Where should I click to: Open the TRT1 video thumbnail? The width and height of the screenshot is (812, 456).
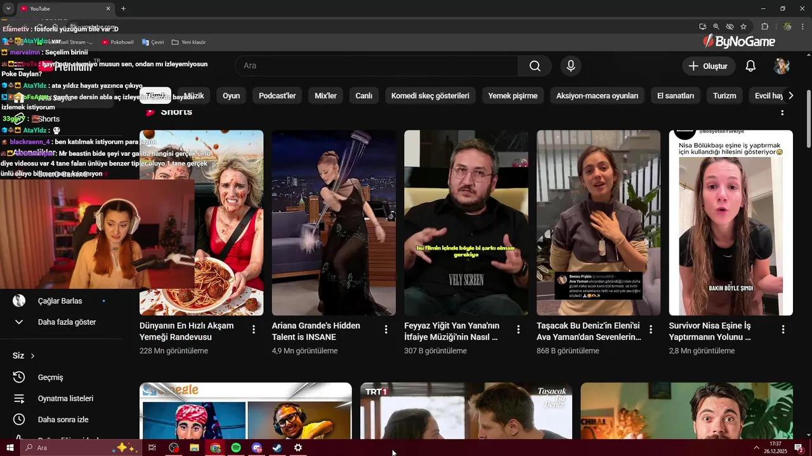(466, 411)
